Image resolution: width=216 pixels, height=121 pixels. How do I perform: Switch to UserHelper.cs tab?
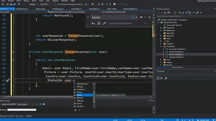[x=77, y=9]
